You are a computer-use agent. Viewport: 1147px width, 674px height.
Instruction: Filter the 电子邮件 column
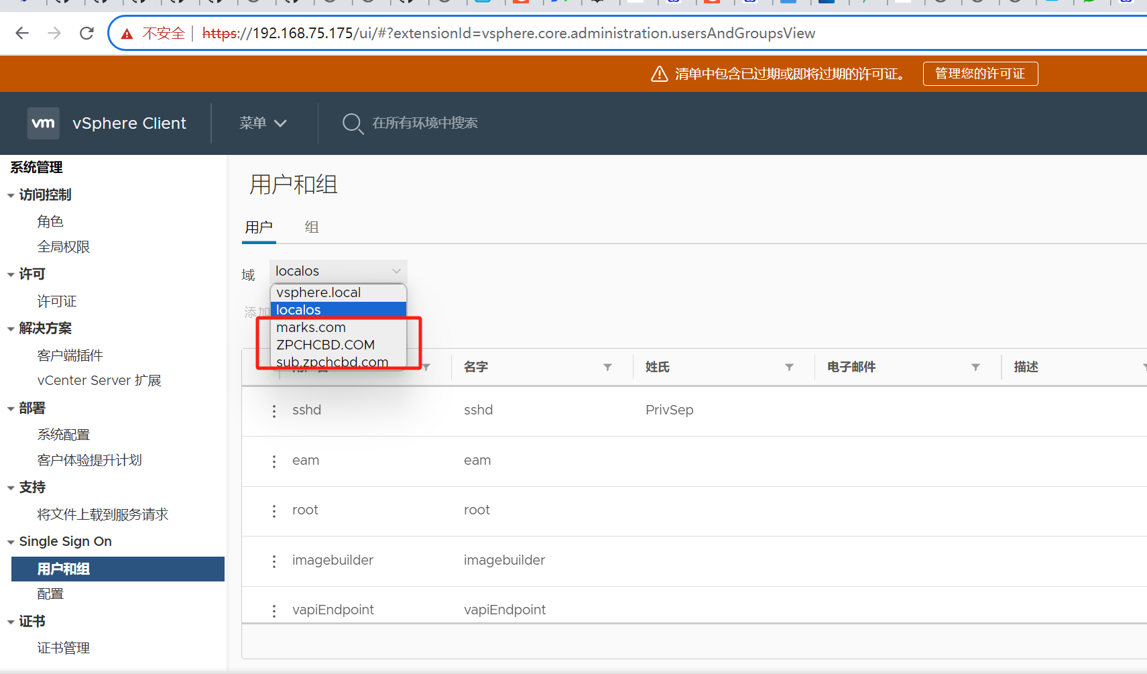[975, 367]
